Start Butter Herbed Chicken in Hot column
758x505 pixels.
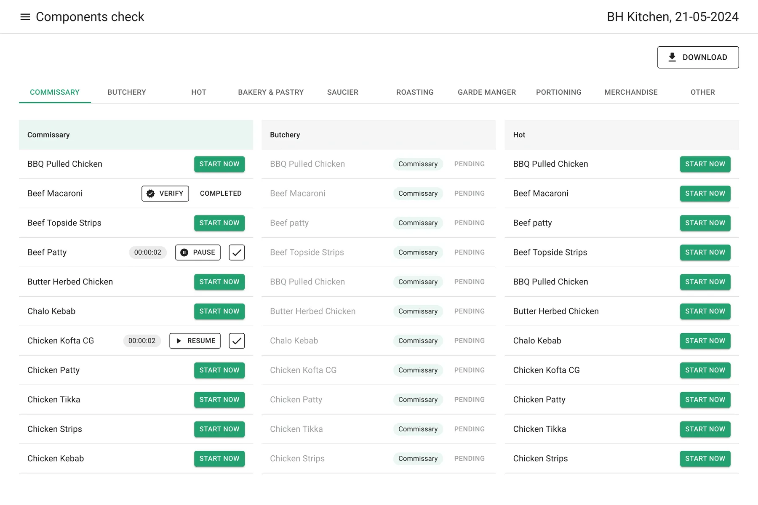(x=705, y=311)
